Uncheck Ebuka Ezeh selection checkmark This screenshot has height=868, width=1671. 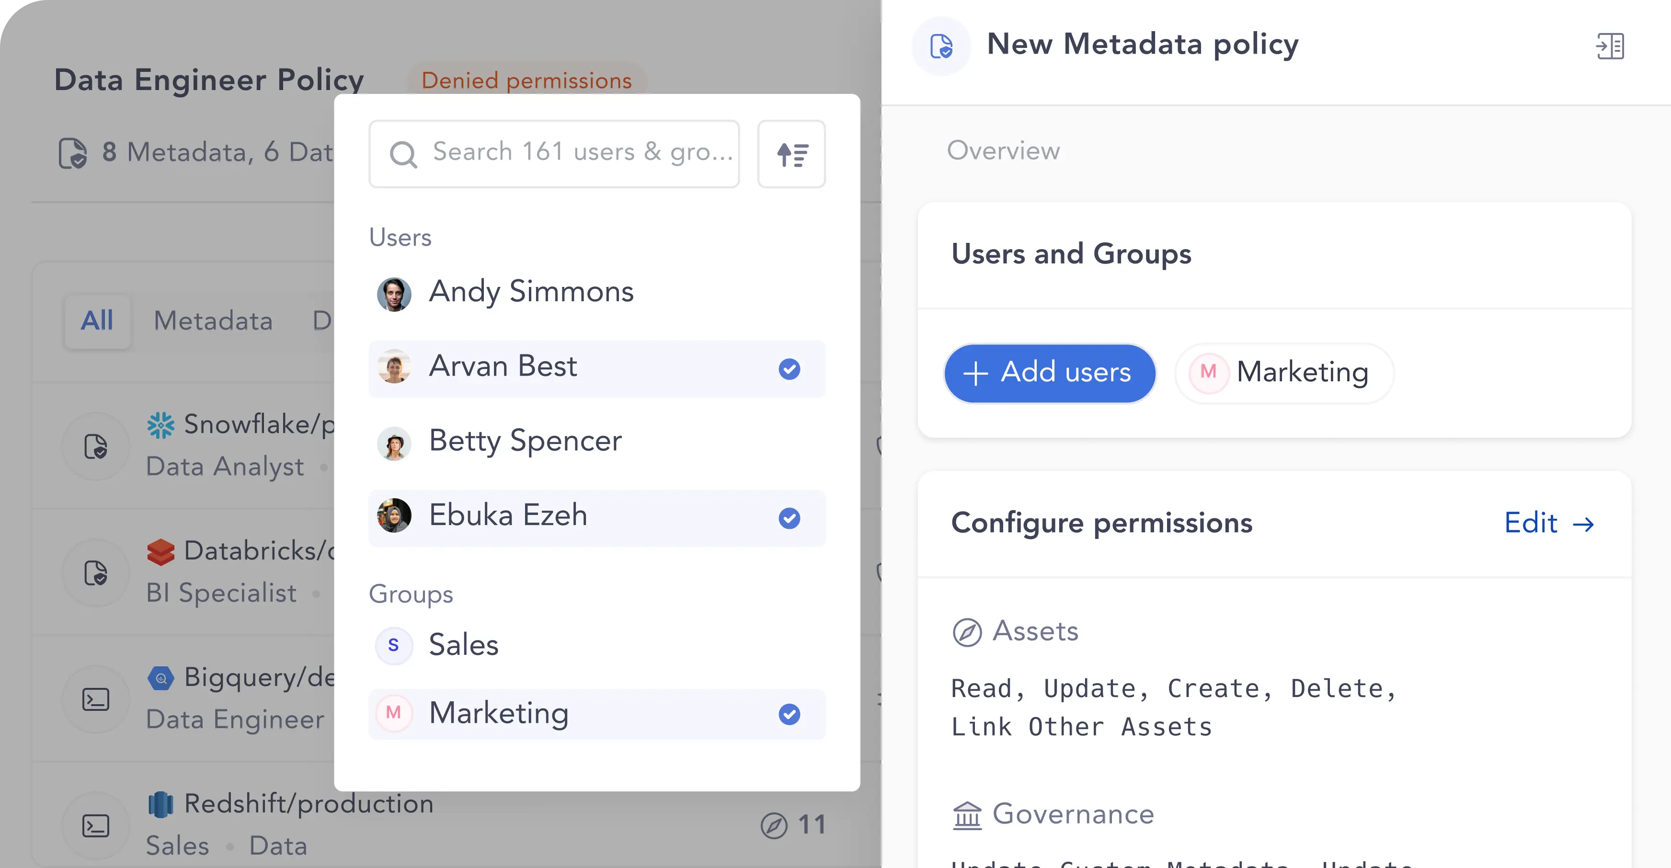click(x=790, y=518)
